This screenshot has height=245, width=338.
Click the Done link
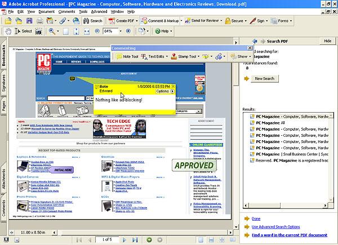pos(256,219)
